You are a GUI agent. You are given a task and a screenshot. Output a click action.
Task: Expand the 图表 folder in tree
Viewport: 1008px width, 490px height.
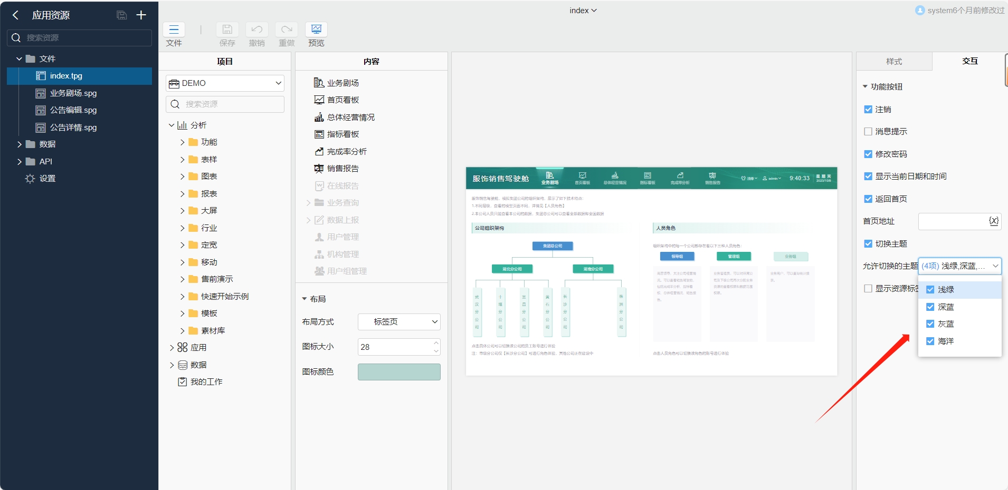[x=182, y=177]
